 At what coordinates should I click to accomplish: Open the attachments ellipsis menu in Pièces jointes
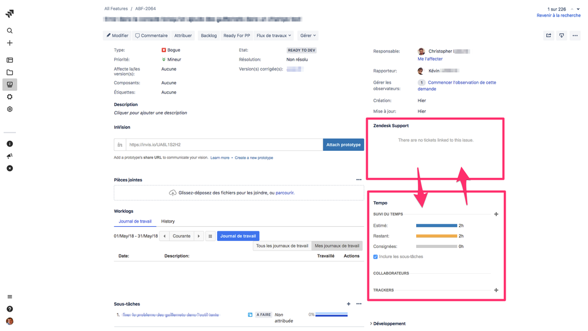click(359, 180)
